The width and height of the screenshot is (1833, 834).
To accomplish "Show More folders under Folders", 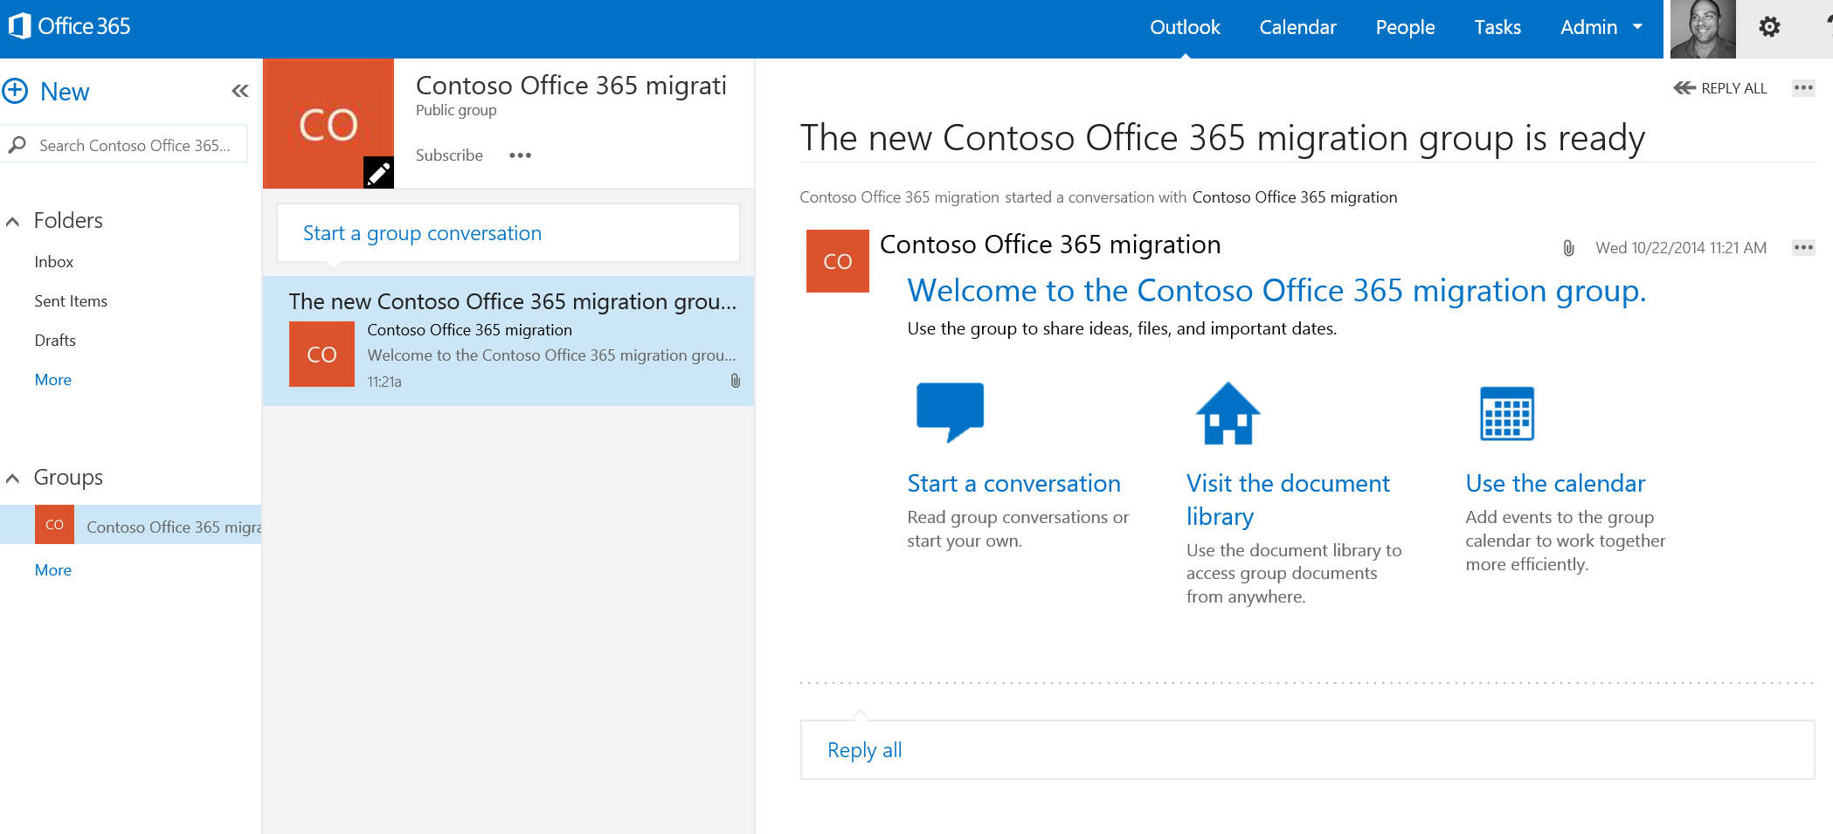I will [53, 380].
